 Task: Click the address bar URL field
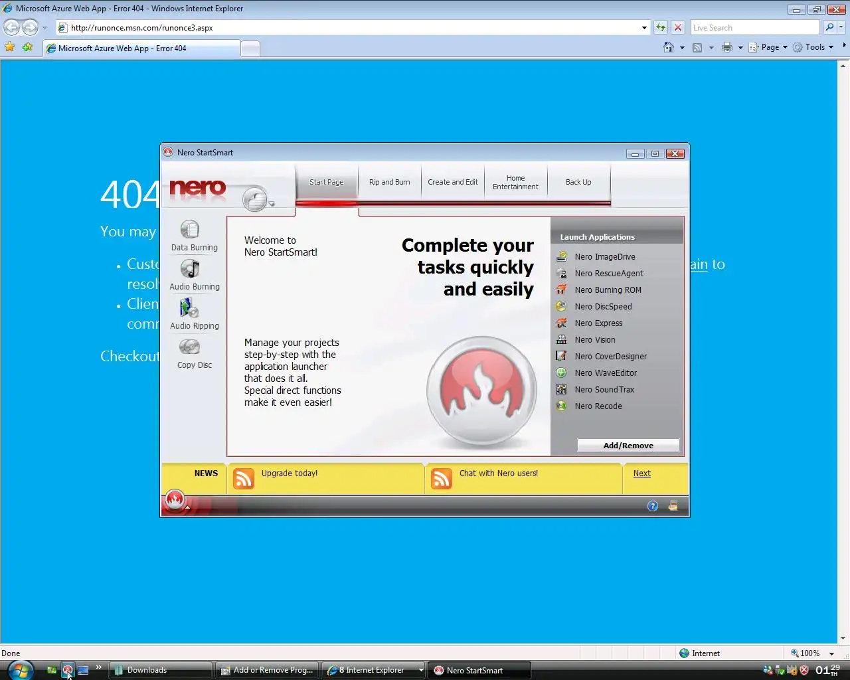(x=354, y=27)
